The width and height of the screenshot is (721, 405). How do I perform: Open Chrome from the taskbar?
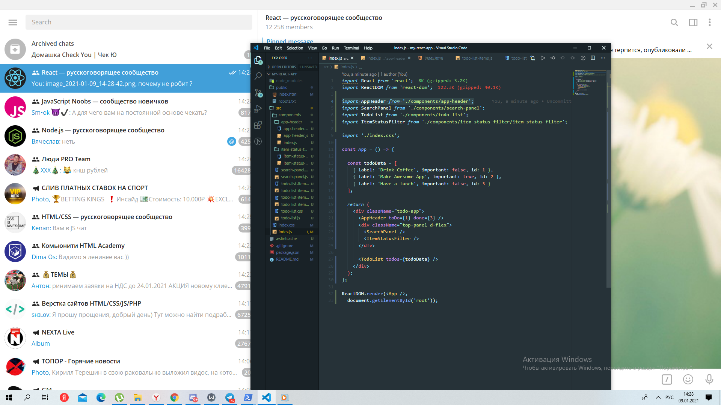(x=174, y=397)
